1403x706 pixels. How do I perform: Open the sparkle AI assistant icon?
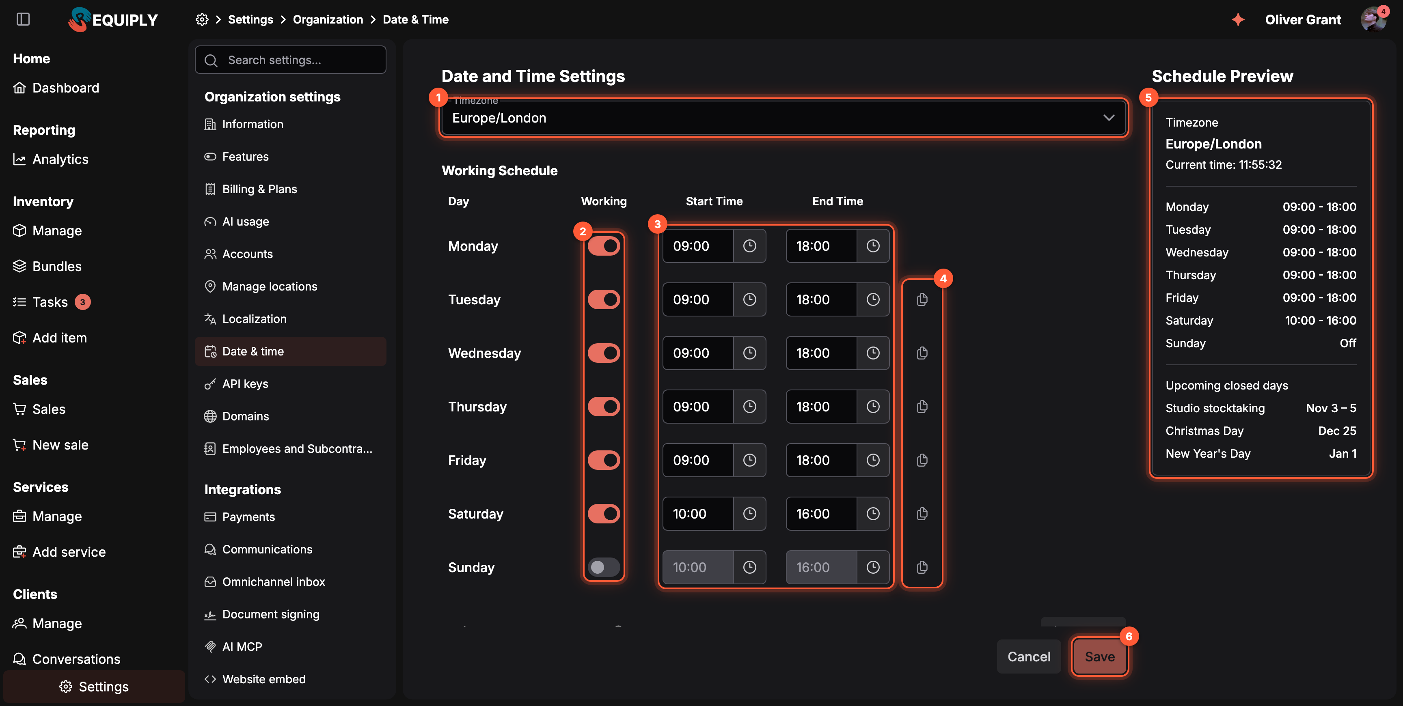pyautogui.click(x=1238, y=19)
